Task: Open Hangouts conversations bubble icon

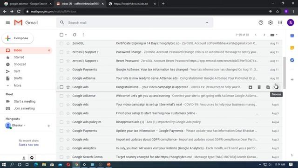Action: (x=32, y=158)
